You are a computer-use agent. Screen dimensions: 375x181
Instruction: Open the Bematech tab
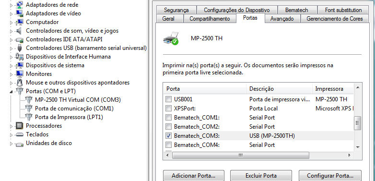coord(297,10)
